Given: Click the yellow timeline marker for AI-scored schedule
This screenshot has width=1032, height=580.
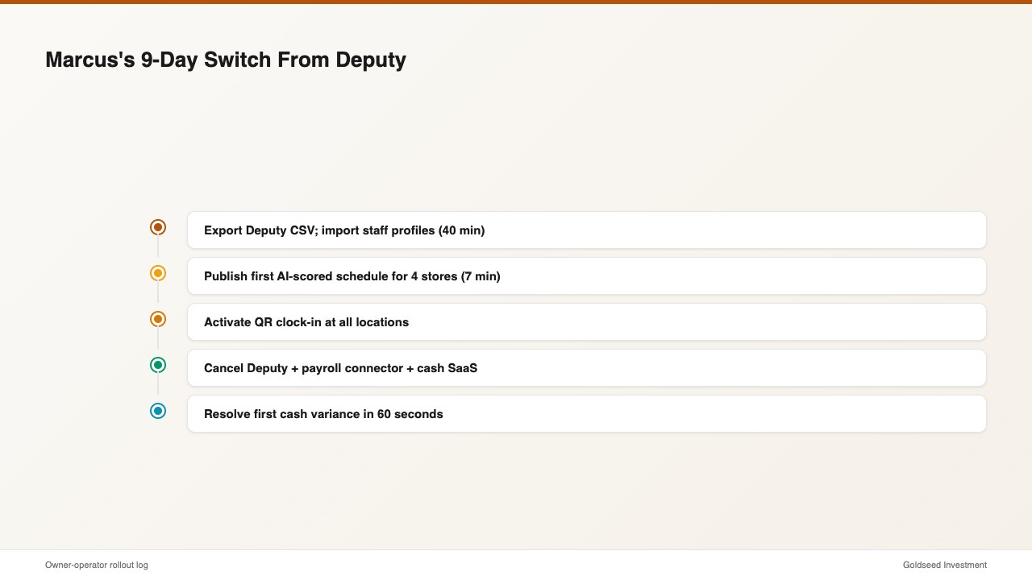Looking at the screenshot, I should coord(158,273).
